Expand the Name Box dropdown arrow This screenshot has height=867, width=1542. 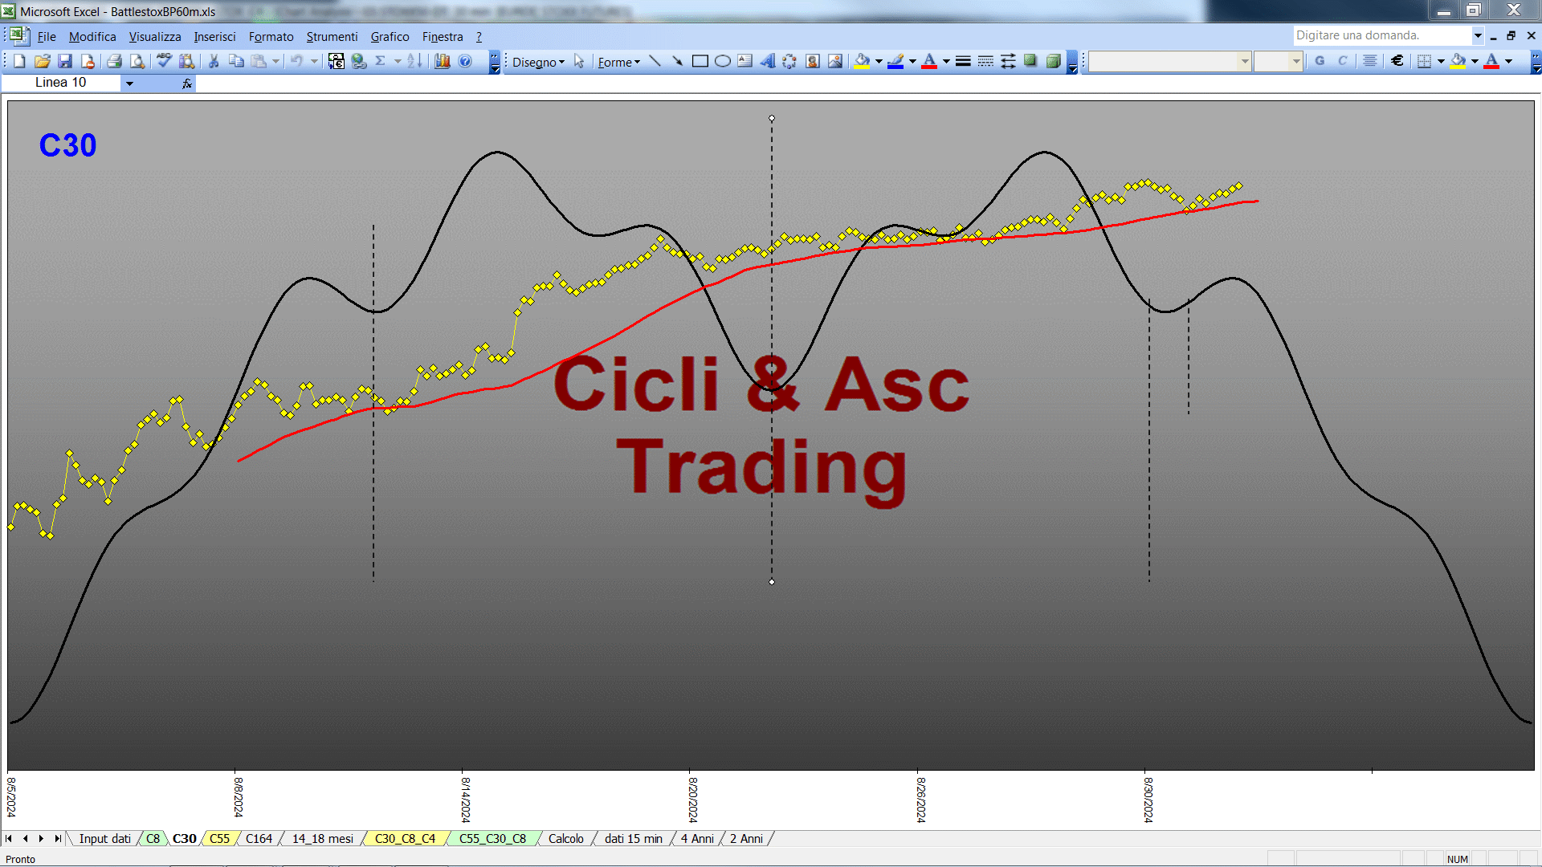tap(129, 83)
